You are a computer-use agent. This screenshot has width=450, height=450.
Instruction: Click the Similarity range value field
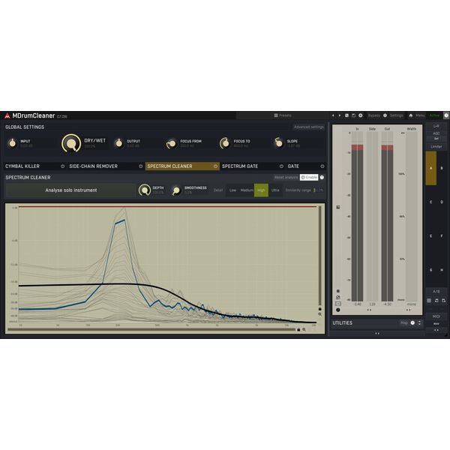pos(319,190)
